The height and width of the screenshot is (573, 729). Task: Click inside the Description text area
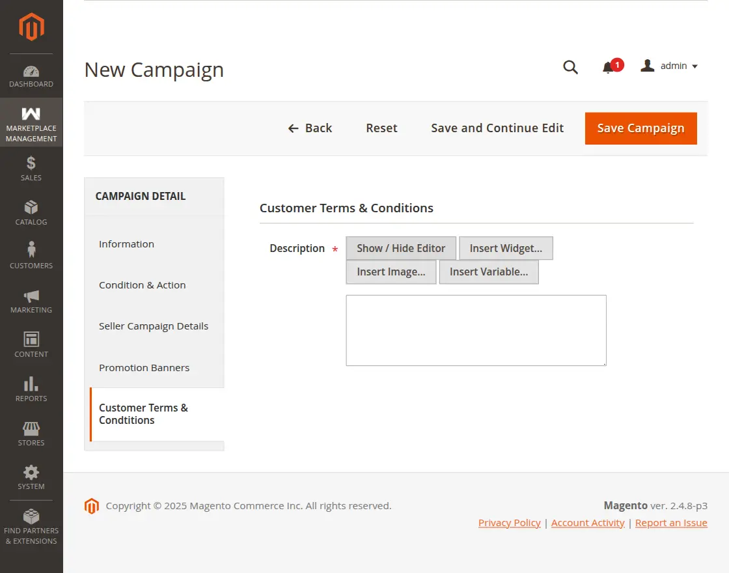pos(476,329)
